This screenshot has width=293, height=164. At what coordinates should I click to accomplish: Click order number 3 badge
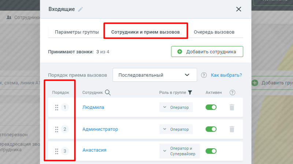65,151
